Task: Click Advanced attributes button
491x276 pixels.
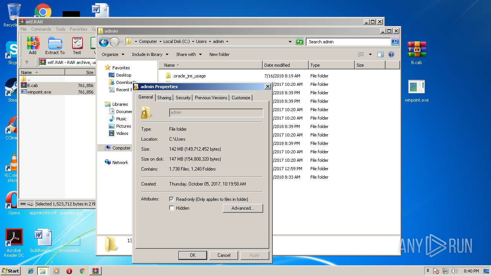Action: (x=243, y=208)
